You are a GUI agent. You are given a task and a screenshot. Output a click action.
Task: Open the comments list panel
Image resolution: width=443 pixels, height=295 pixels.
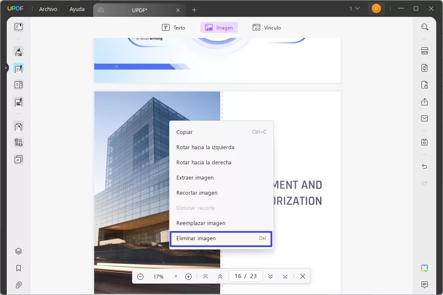tap(424, 284)
